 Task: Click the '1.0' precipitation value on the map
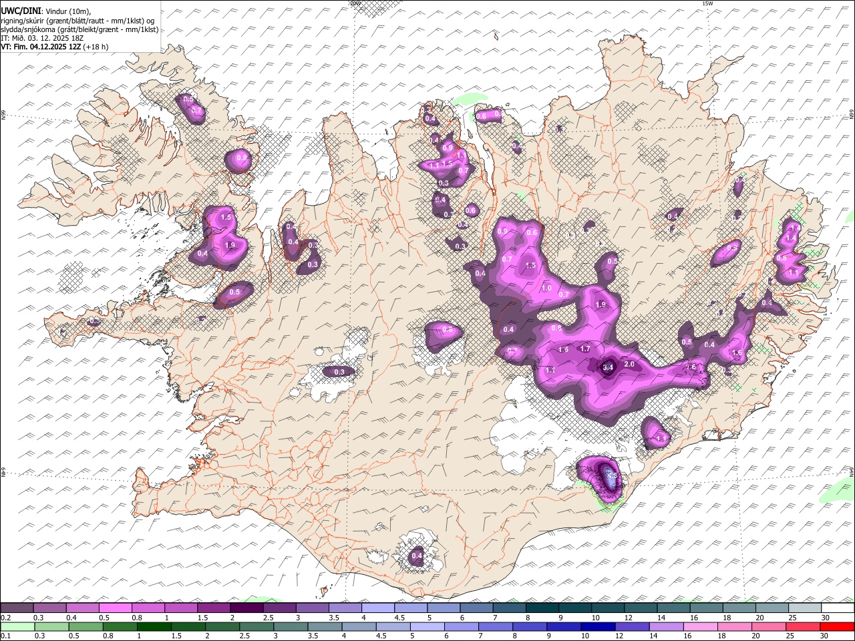(546, 288)
